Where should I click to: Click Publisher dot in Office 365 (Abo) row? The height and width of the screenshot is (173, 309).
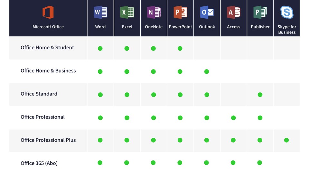pyautogui.click(x=260, y=163)
